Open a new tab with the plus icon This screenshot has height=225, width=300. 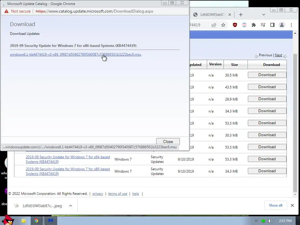tap(241, 15)
